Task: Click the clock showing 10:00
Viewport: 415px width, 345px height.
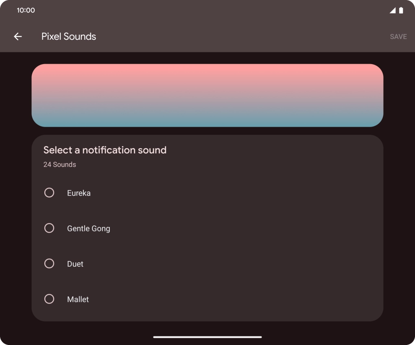Action: tap(26, 11)
